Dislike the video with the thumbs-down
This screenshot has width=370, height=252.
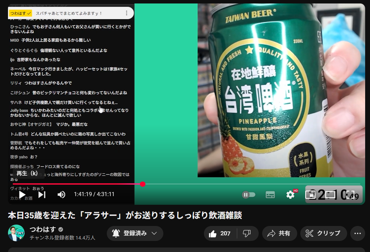[x=247, y=233]
